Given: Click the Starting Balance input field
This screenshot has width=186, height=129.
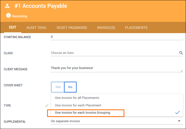Looking at the screenshot, I should coord(117,37).
